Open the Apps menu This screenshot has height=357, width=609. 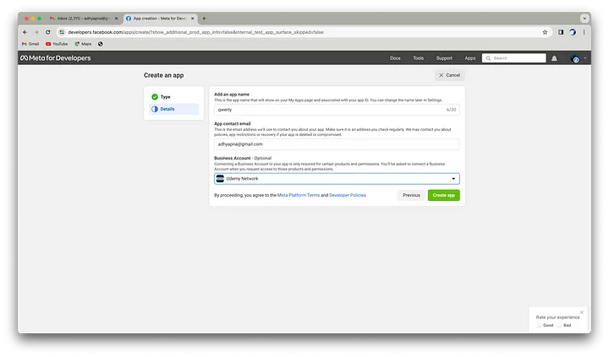470,58
